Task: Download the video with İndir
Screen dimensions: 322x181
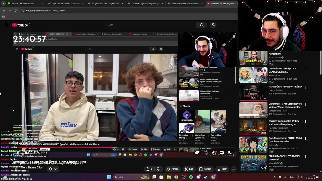Action: pyautogui.click(x=222, y=169)
